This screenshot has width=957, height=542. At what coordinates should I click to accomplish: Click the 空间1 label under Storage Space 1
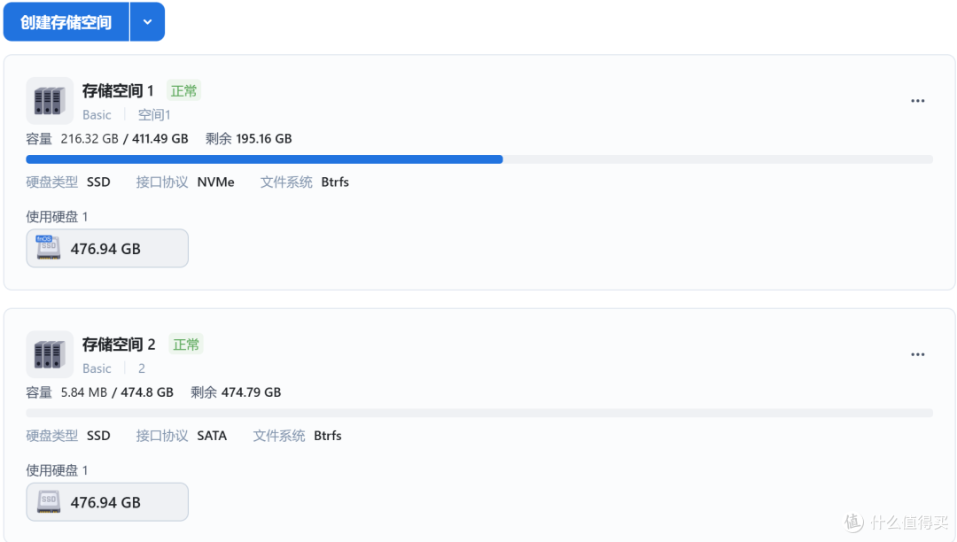click(x=154, y=114)
